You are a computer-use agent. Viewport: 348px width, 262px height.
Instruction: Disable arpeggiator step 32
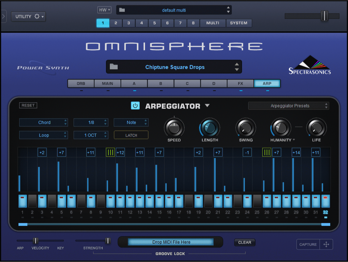click(x=325, y=201)
